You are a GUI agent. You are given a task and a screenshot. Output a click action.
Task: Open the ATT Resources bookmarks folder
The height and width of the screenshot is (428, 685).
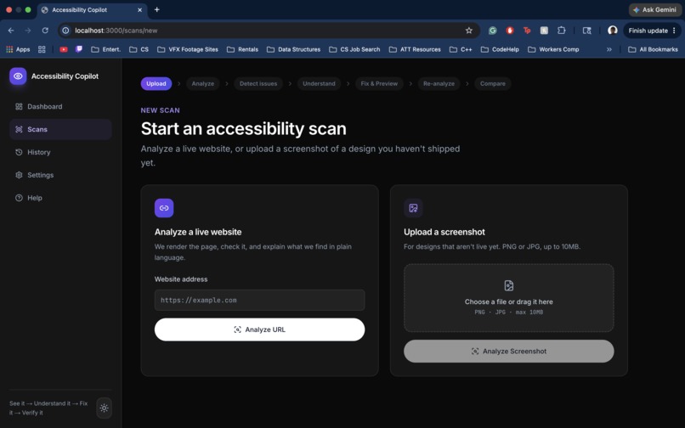(x=415, y=49)
